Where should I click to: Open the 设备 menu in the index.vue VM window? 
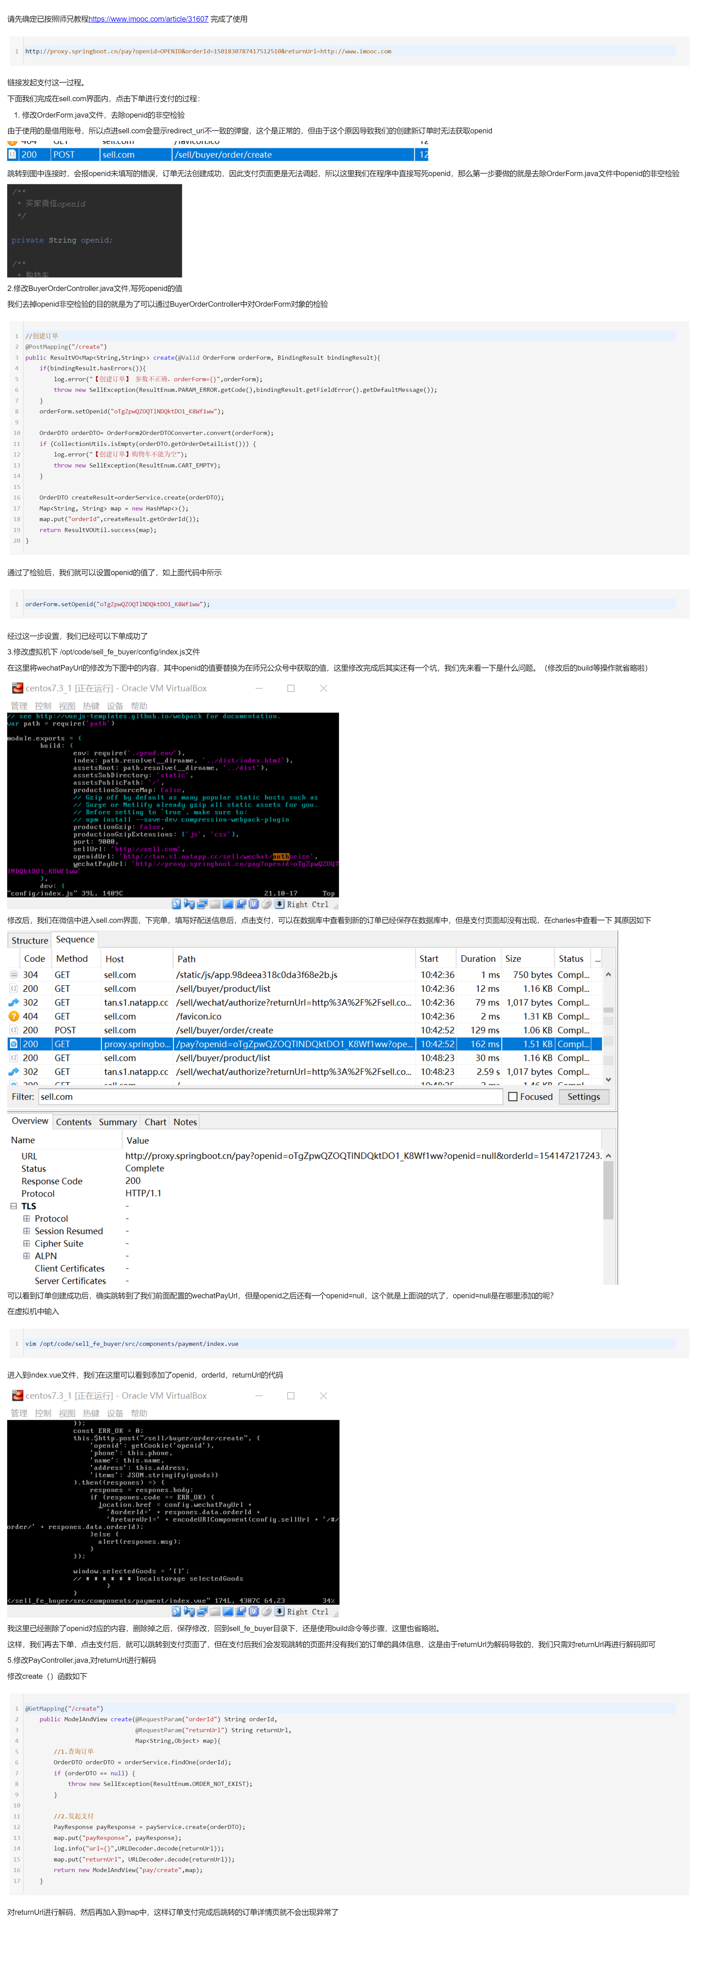pos(115,1414)
